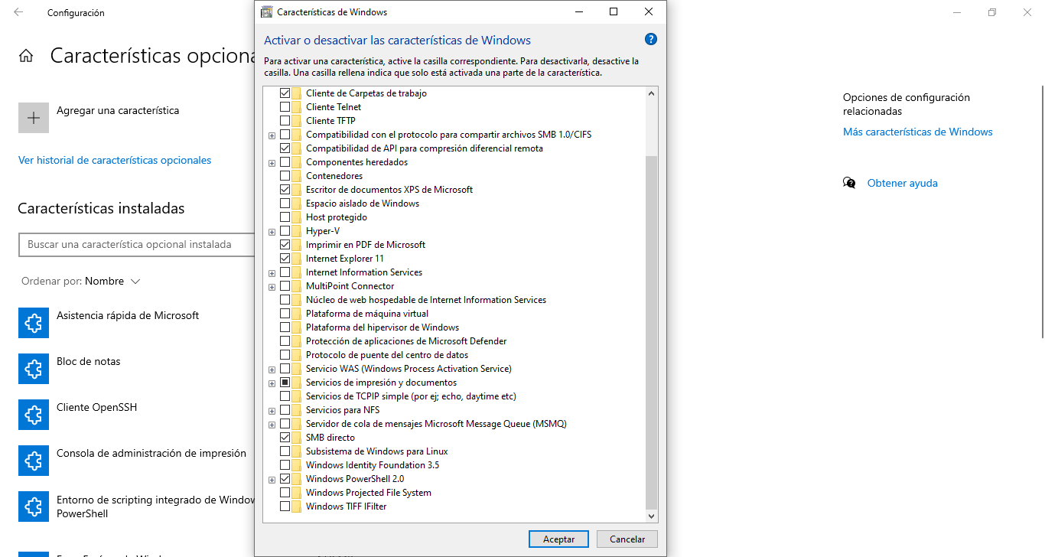Select Protección de aplicaciones de Microsoft Defender text
The height and width of the screenshot is (557, 1045).
(x=406, y=341)
